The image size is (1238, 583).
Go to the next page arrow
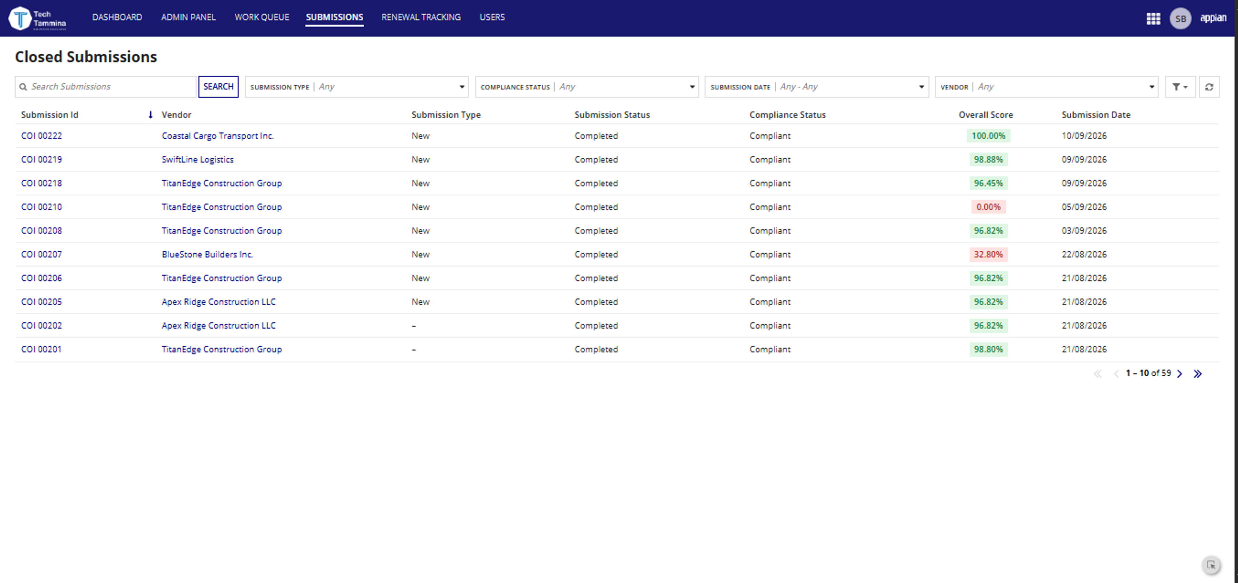pyautogui.click(x=1179, y=374)
